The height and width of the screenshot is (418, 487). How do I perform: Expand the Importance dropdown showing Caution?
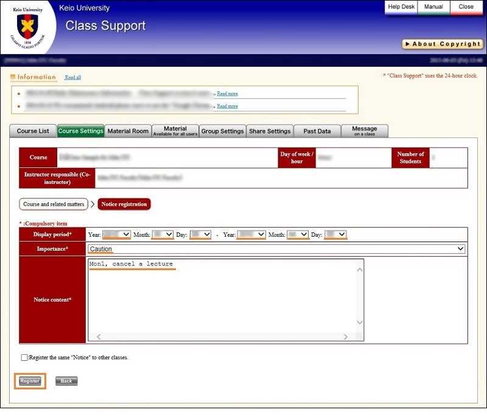point(276,249)
